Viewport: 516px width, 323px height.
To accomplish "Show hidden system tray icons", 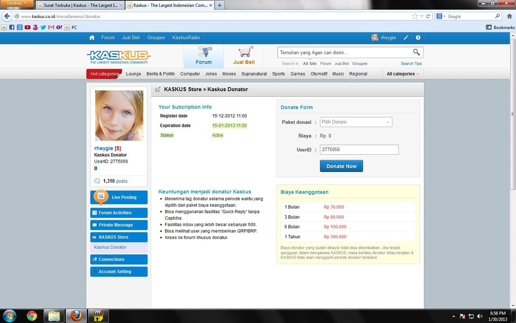I will 454,316.
